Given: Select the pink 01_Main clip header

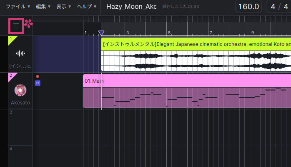Looking at the screenshot, I should pos(187,81).
